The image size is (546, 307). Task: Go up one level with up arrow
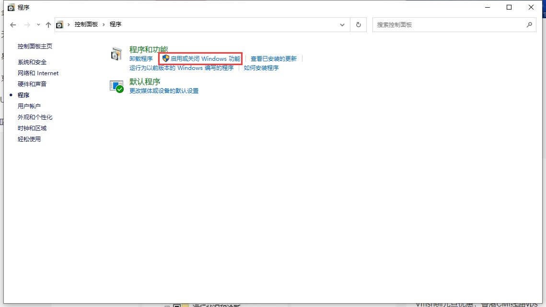[x=48, y=25]
